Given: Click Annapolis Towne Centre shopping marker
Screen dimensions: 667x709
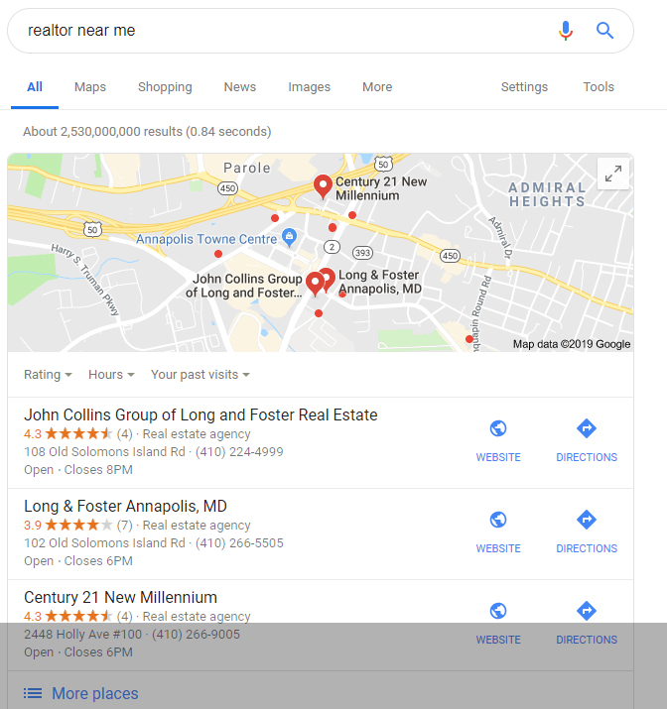Looking at the screenshot, I should 289,237.
